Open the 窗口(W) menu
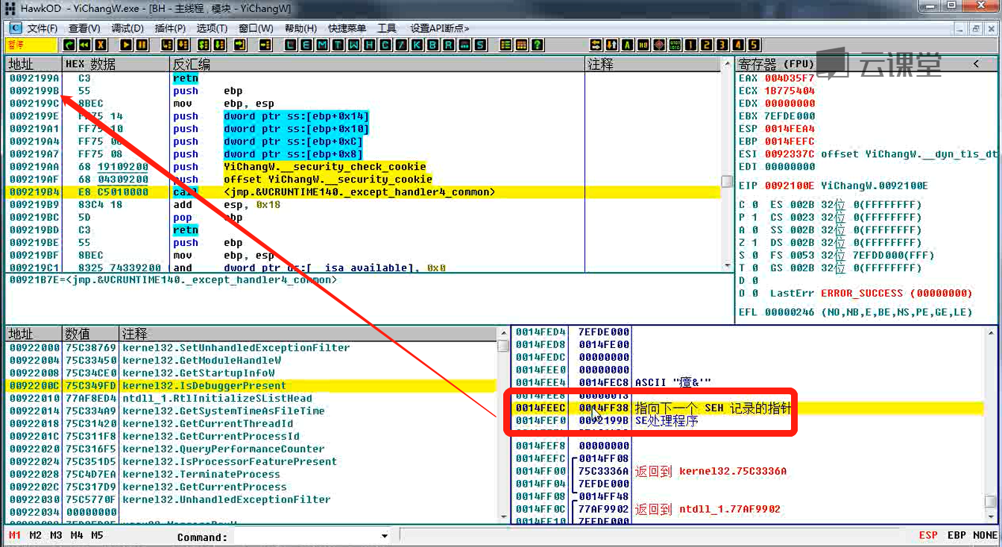 click(x=256, y=28)
